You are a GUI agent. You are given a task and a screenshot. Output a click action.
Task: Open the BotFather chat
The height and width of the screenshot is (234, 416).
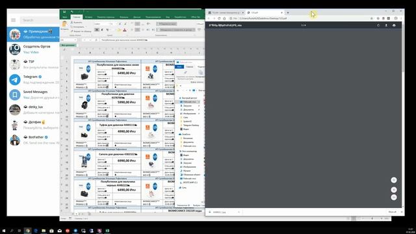[x=33, y=140]
